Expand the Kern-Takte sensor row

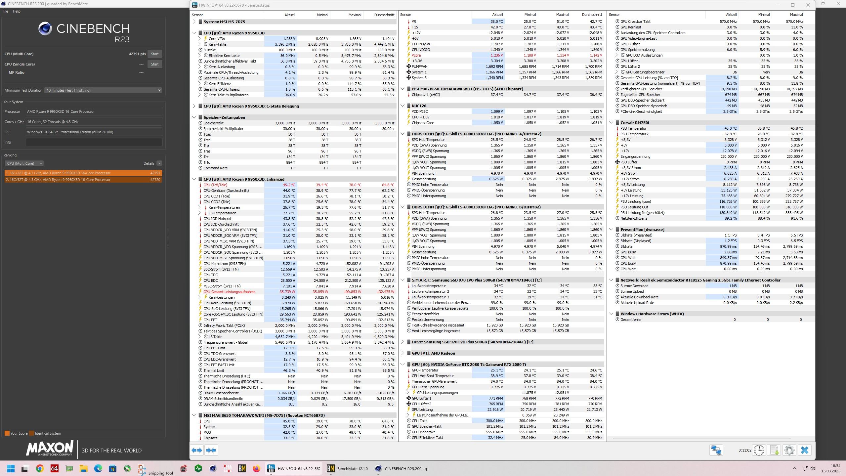point(199,44)
